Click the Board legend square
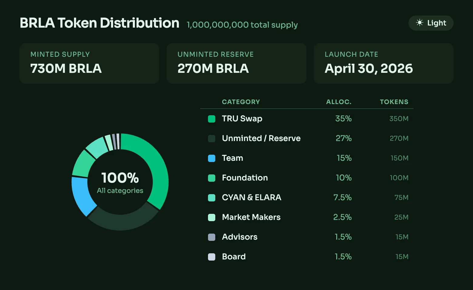 [x=212, y=257]
